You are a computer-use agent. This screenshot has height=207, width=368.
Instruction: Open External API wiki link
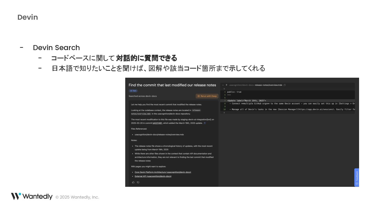(x=153, y=176)
